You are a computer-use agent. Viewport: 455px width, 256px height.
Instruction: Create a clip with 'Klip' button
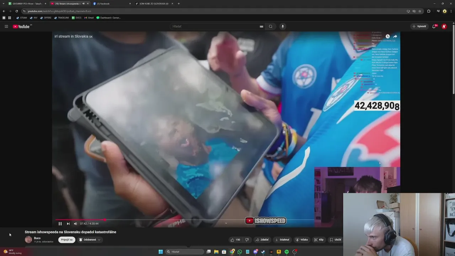tap(319, 240)
